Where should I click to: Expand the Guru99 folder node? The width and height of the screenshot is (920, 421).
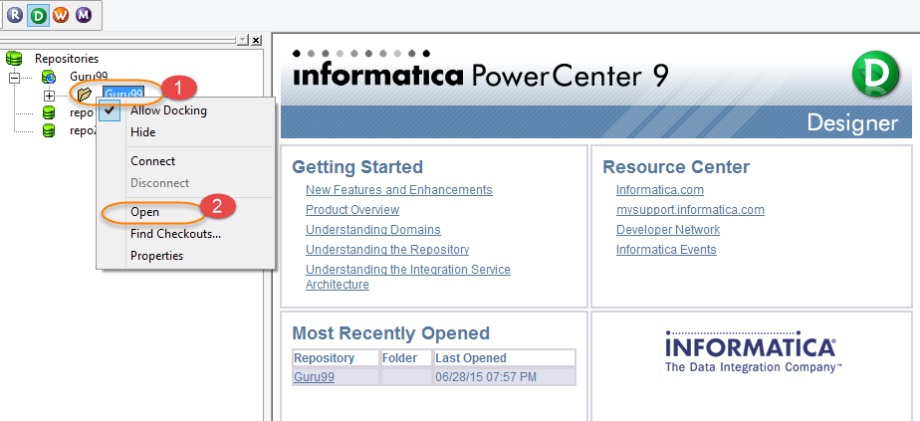(50, 95)
